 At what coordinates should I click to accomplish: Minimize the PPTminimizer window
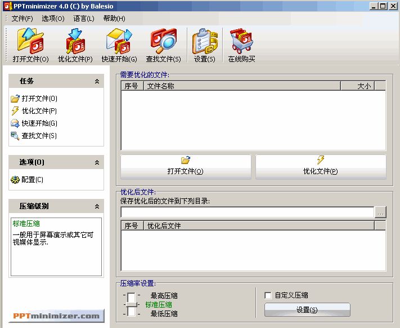pos(374,6)
